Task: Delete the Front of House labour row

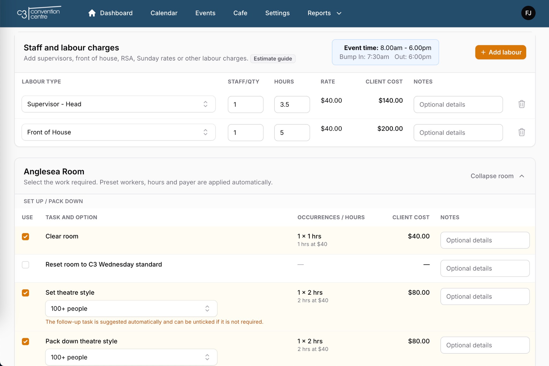Action: 521,132
